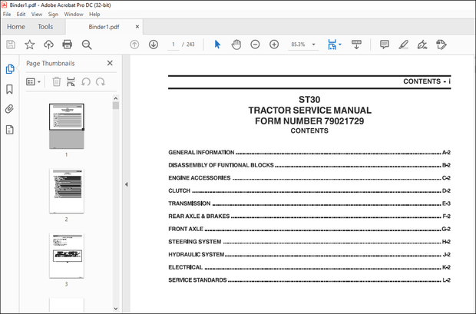The width and height of the screenshot is (476, 314).
Task: Open the zoom level dropdown
Action: tap(313, 45)
